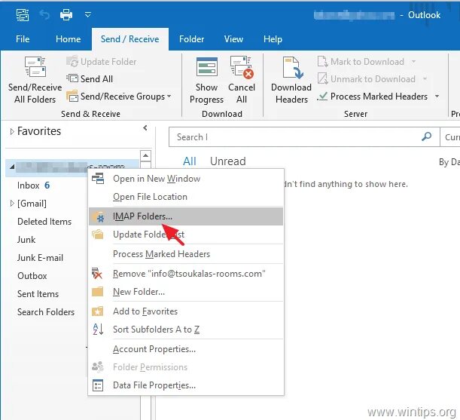460x420 pixels.
Task: Open Customize Quick Access Toolbar dropdown
Action: (x=88, y=14)
